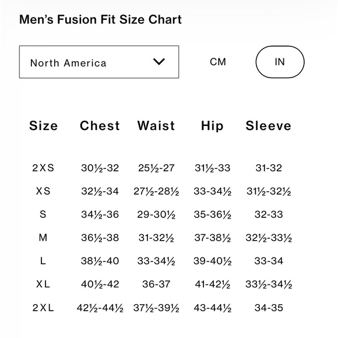Switch units to CM
The image size is (338, 338).
[x=218, y=62]
